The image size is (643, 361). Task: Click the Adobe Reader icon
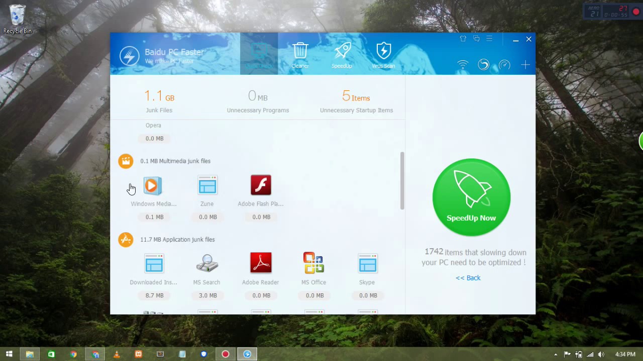pos(261,263)
